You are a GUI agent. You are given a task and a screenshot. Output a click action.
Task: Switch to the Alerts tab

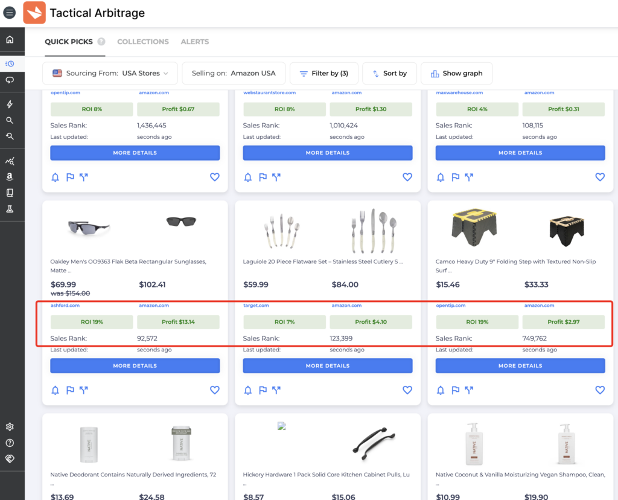(195, 42)
